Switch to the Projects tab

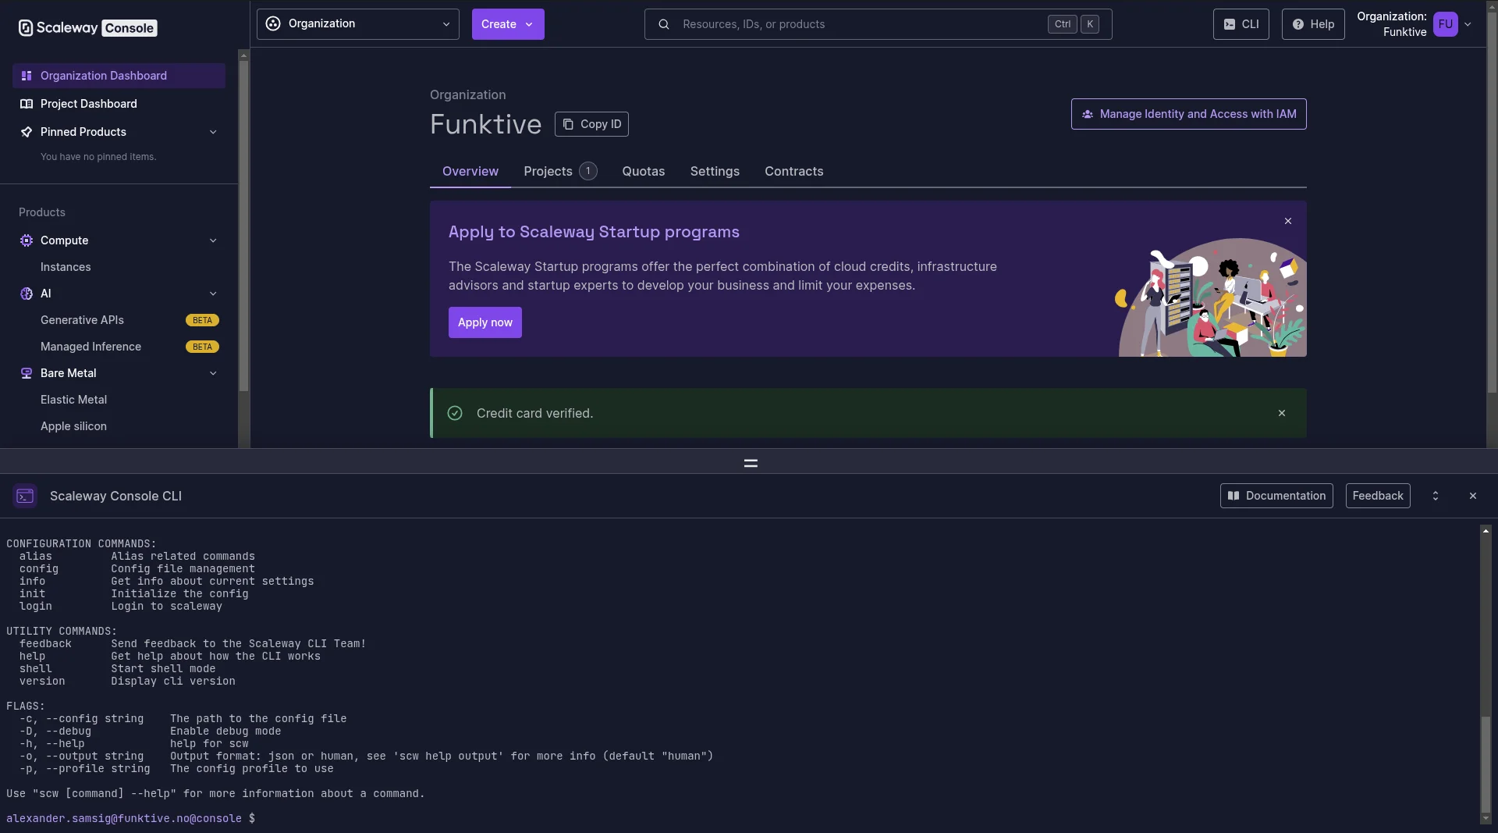pyautogui.click(x=560, y=172)
